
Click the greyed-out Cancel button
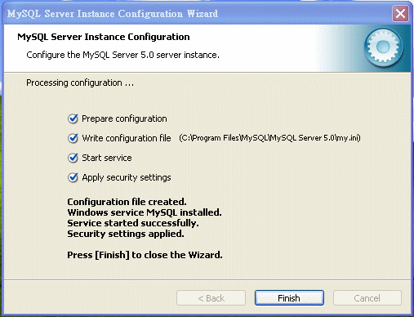click(367, 298)
